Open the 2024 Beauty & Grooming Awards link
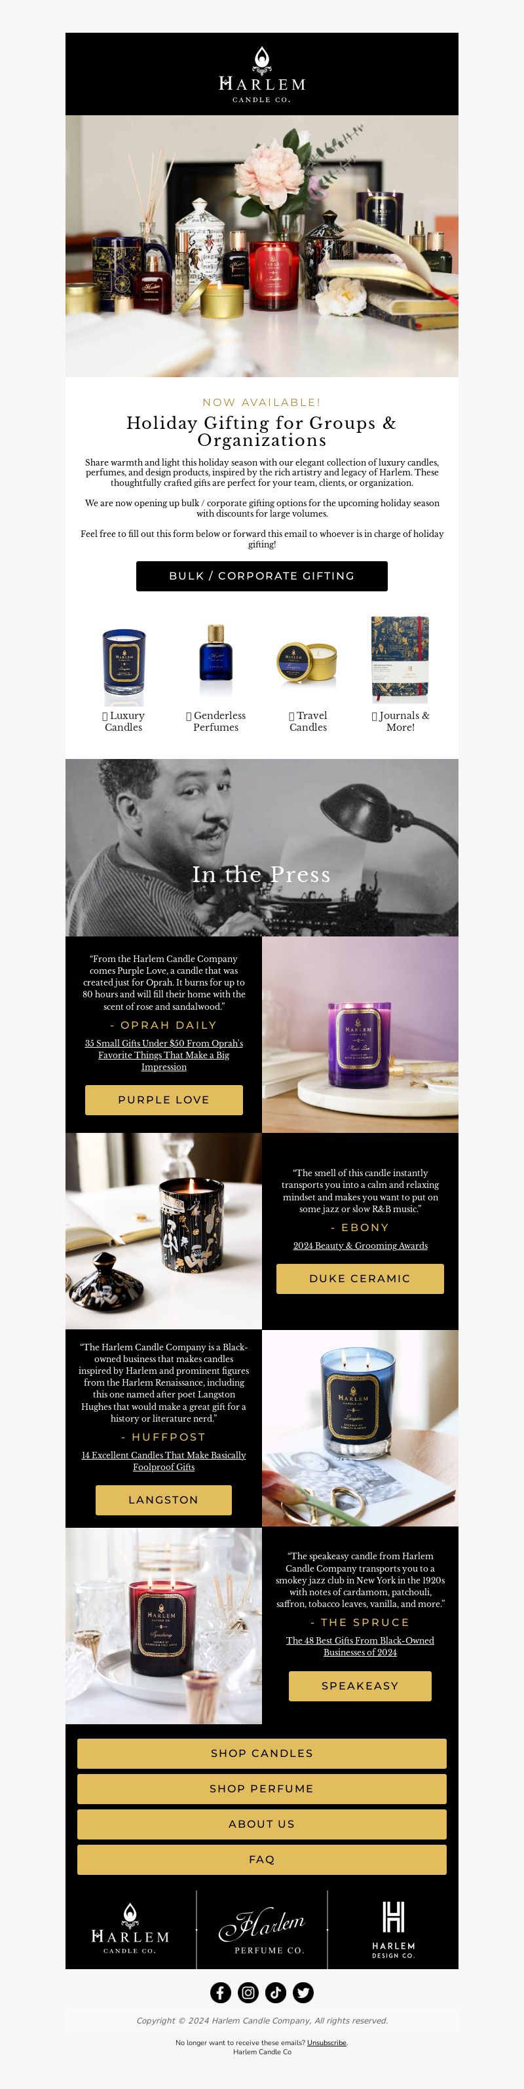 (x=360, y=1246)
